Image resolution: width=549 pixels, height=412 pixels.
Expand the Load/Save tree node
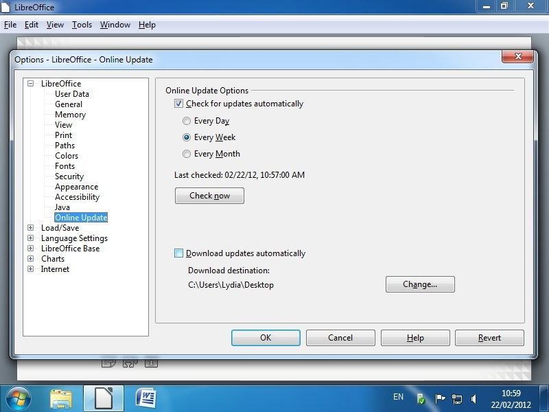tap(30, 228)
